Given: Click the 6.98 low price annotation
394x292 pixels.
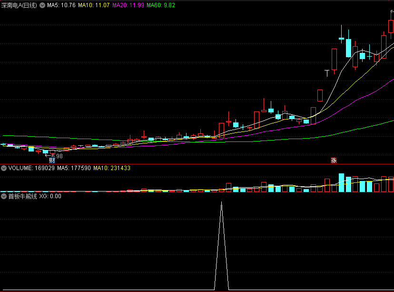Looking at the screenshot, I should (x=57, y=156).
